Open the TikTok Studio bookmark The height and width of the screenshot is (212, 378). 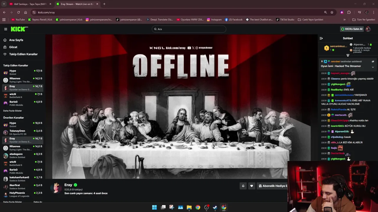pos(285,20)
